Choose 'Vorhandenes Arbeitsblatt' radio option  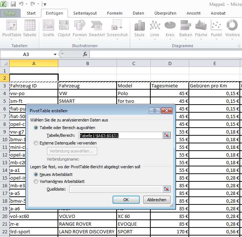(x=36, y=181)
